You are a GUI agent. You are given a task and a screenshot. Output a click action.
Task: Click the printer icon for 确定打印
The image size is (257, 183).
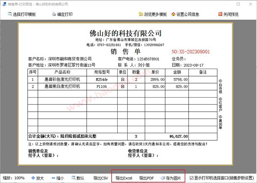(x=54, y=14)
